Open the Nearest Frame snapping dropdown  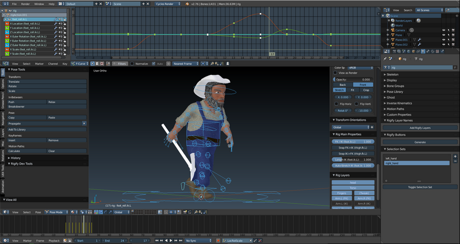point(185,63)
